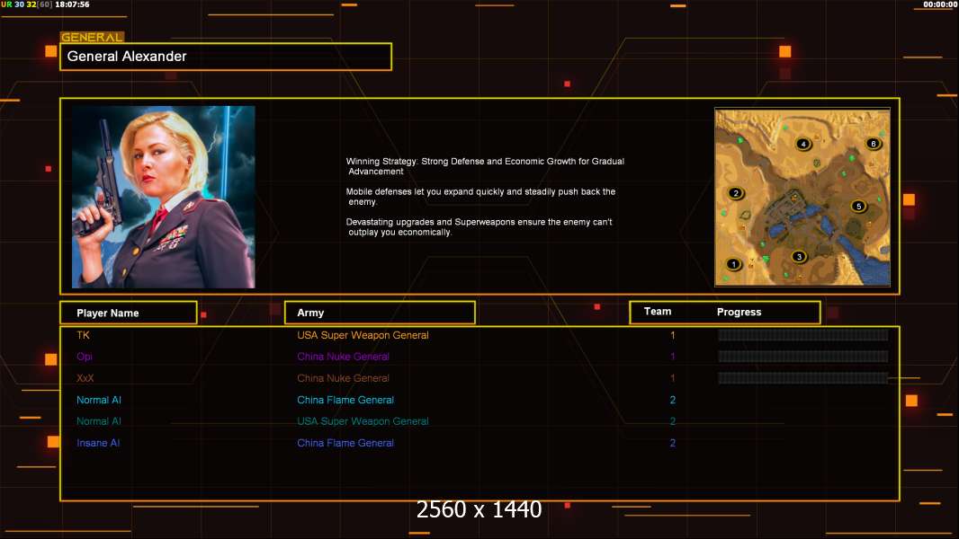Select player name Opi
Screen dimensions: 959x539
coord(85,357)
